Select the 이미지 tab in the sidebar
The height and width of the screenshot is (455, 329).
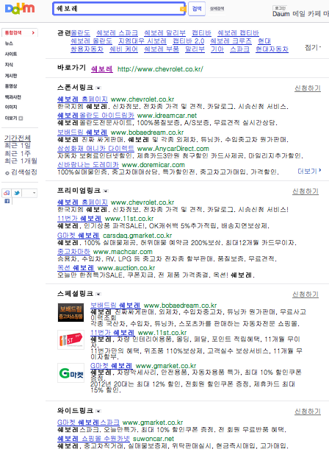(11, 107)
